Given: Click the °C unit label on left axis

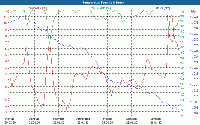Looking at the screenshot, I should [8, 11].
